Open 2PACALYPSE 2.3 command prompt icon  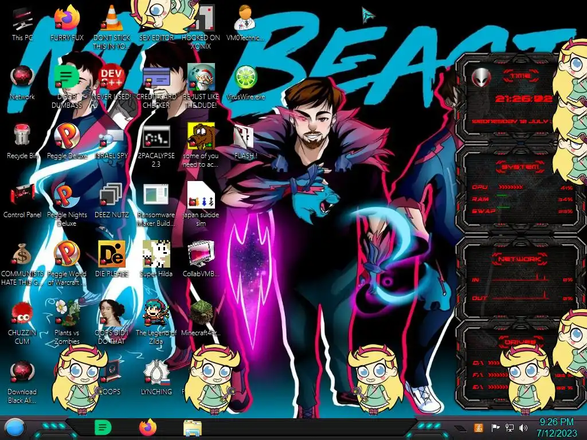(x=156, y=145)
